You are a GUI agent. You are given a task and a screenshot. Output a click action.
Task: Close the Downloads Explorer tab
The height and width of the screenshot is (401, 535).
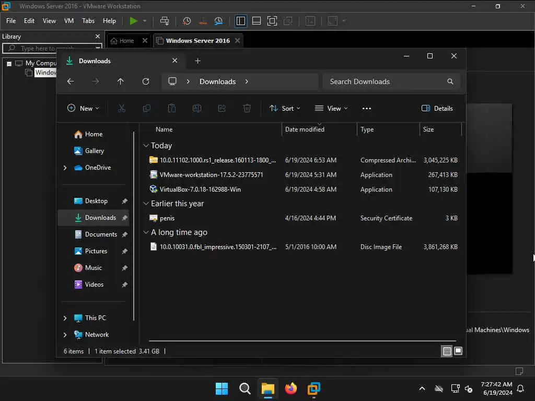(x=175, y=61)
